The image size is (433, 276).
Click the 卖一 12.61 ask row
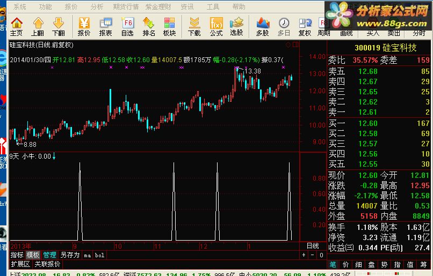point(379,112)
